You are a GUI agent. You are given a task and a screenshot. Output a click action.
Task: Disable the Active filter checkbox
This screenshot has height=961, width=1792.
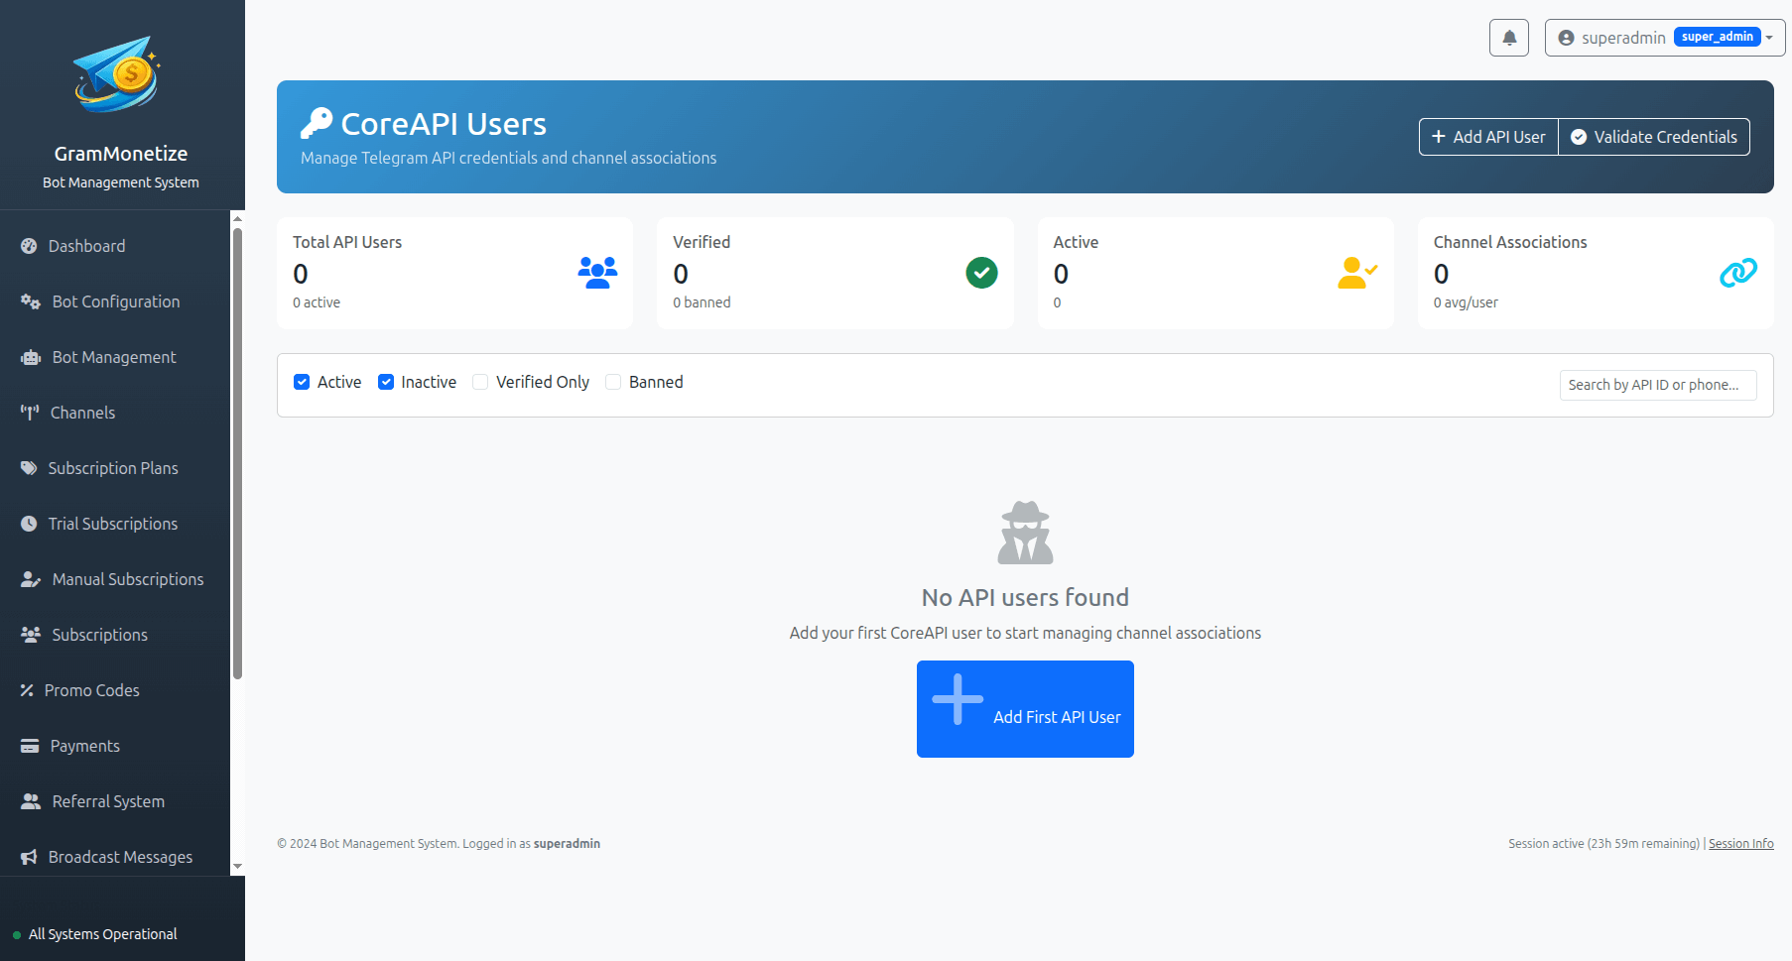pyautogui.click(x=301, y=381)
